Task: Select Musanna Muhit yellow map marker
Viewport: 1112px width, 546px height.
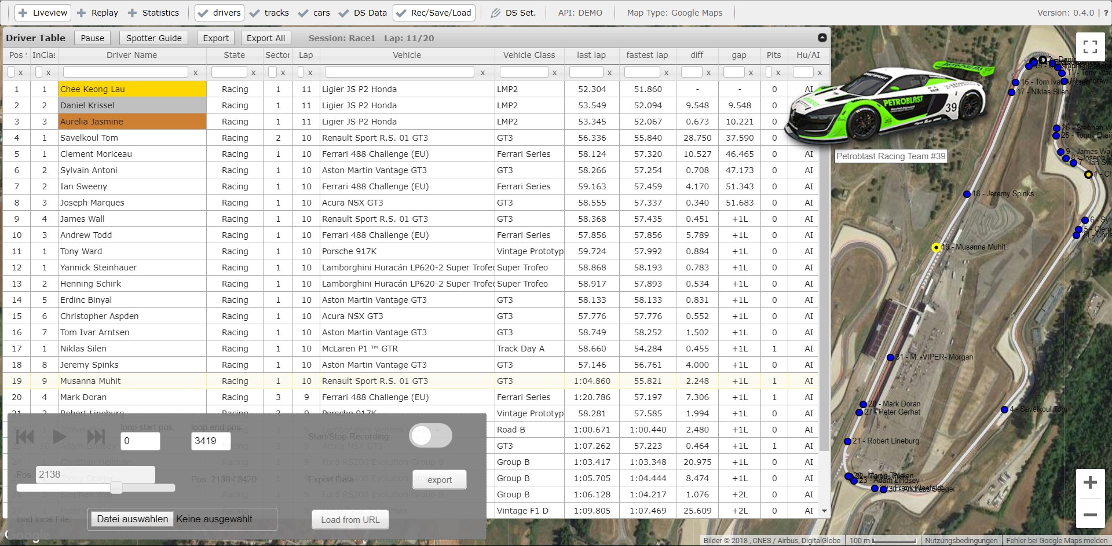Action: 936,247
